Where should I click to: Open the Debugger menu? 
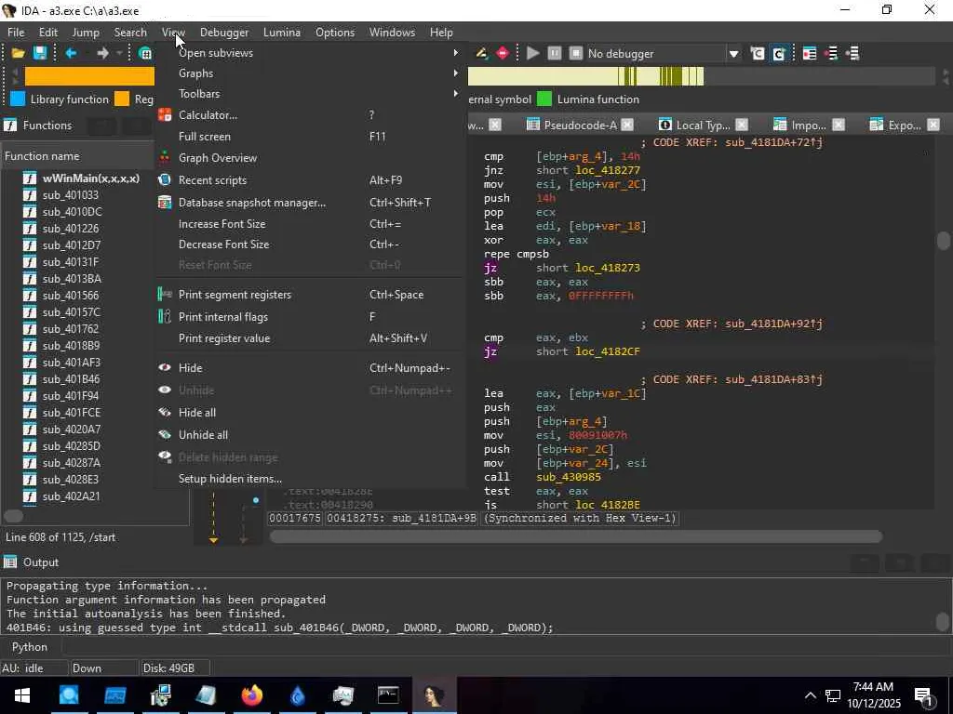pos(224,33)
